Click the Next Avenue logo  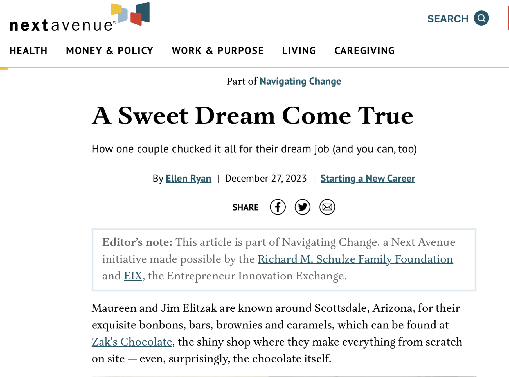pyautogui.click(x=80, y=17)
